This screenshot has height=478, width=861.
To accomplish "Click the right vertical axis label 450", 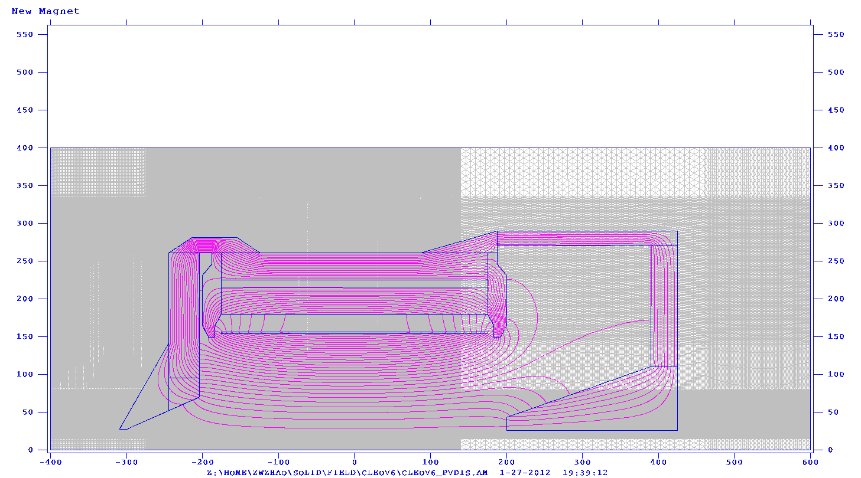I will tap(835, 110).
